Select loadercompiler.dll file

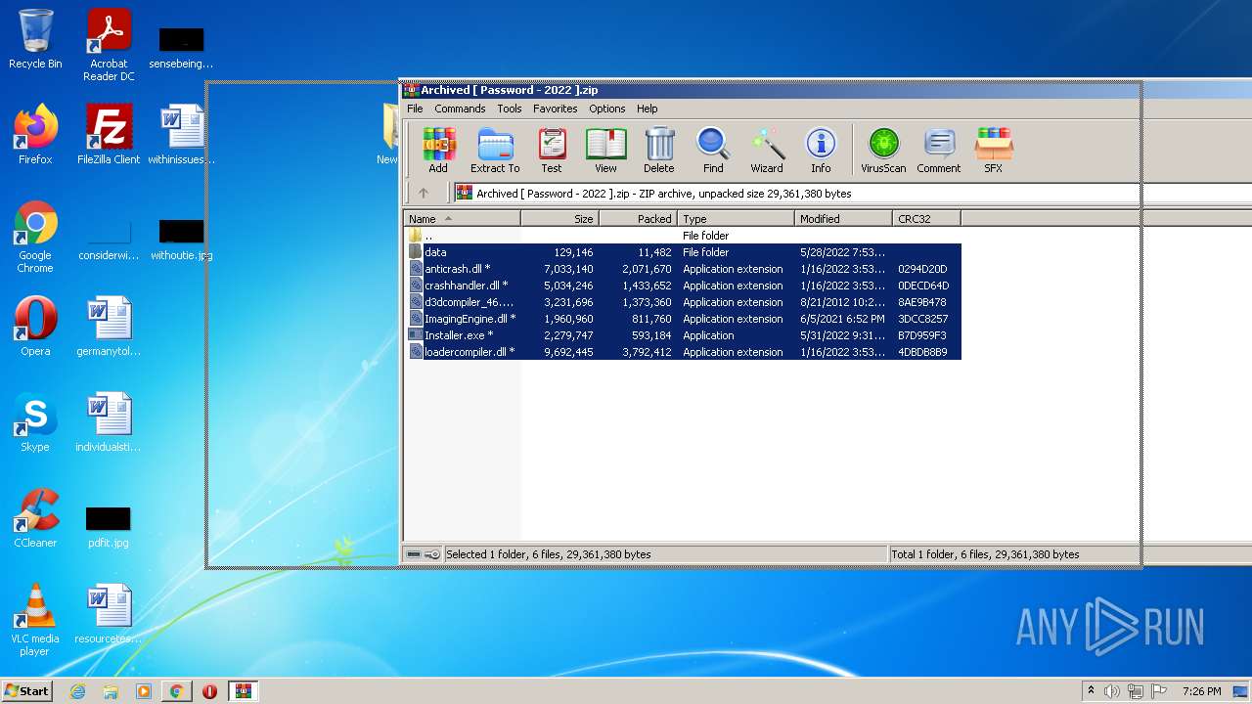coord(683,352)
